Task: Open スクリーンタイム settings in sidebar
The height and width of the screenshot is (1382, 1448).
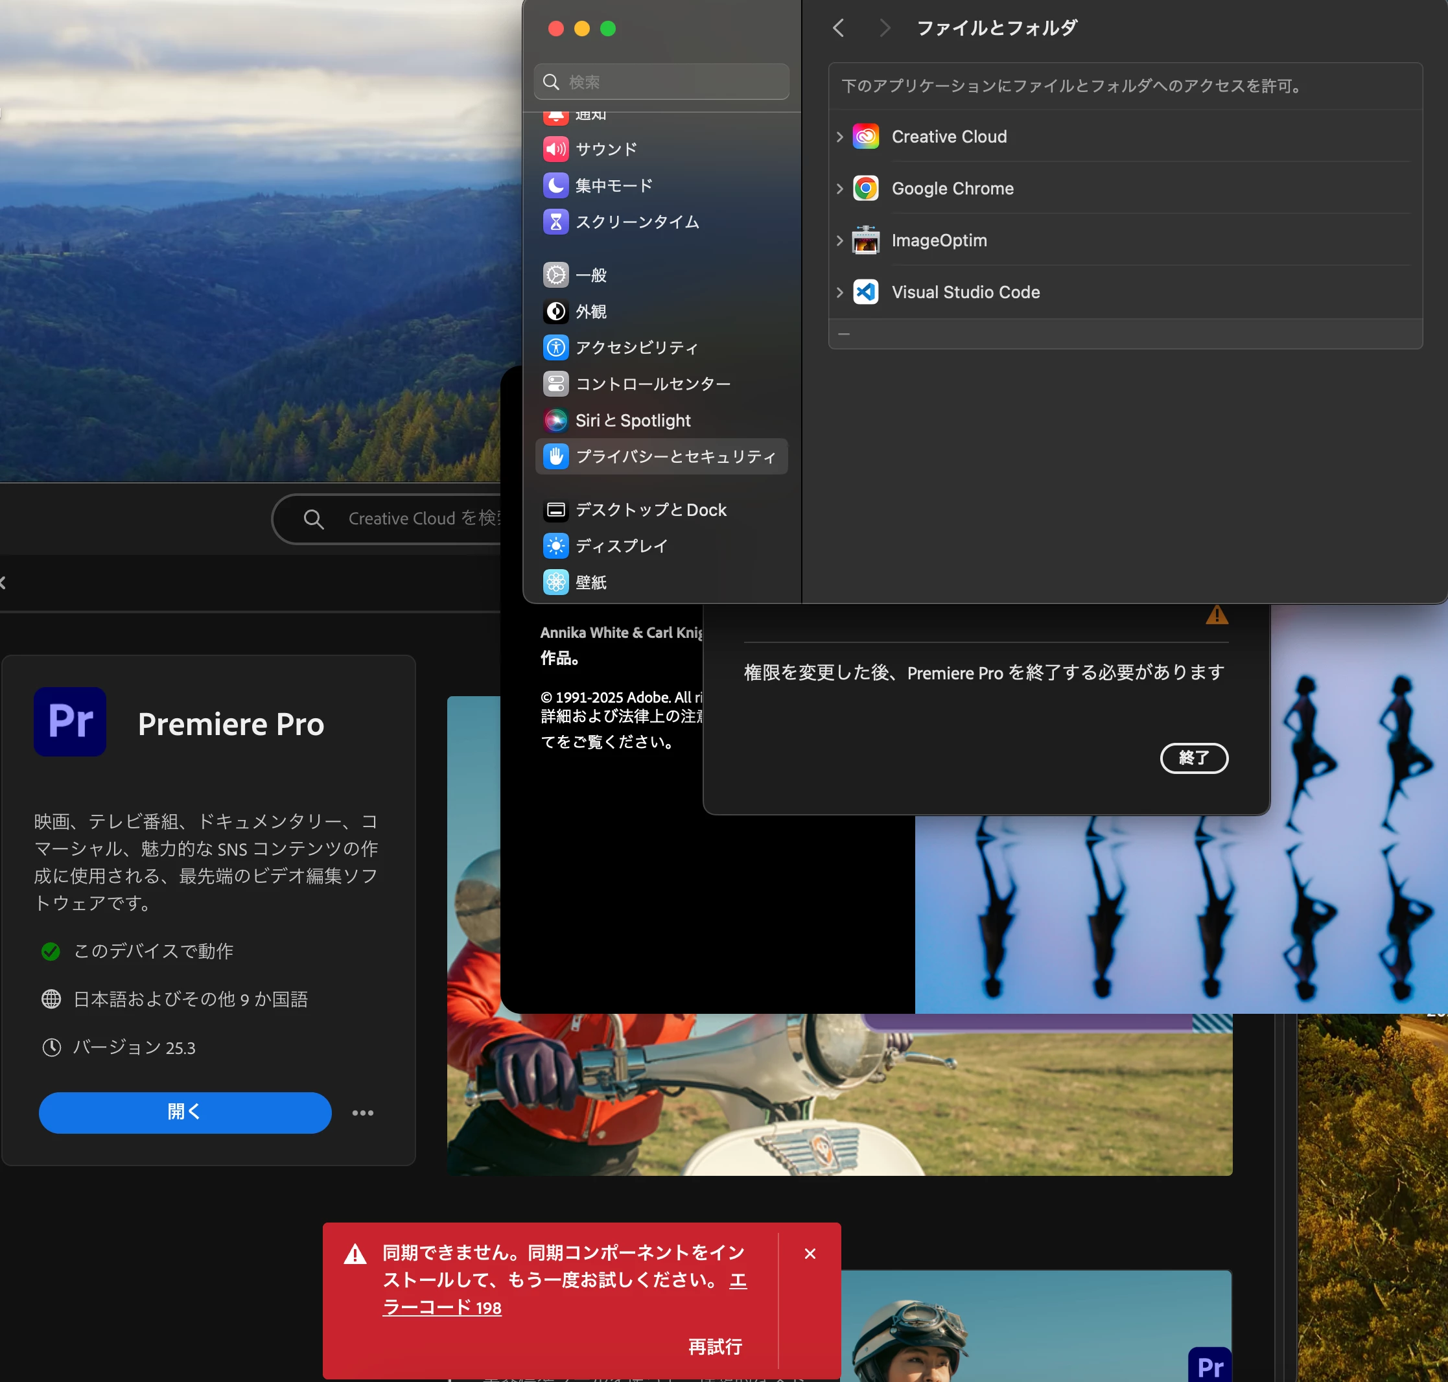Action: pos(636,222)
